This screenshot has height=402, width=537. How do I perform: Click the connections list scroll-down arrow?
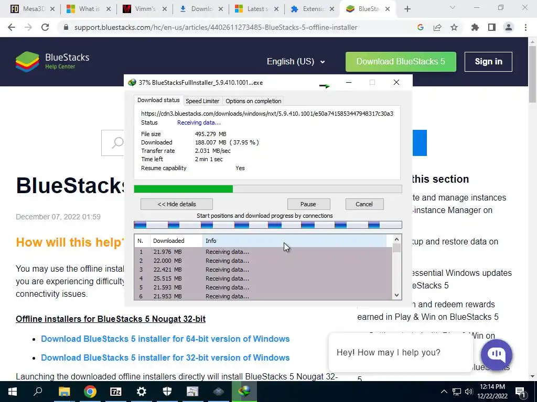click(x=396, y=295)
